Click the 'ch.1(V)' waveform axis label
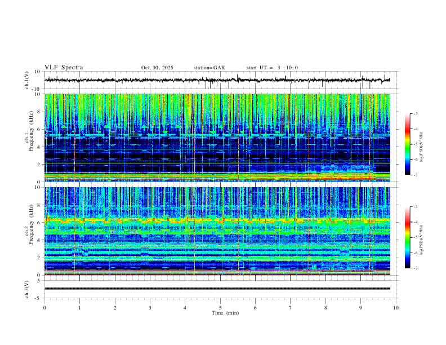The image size is (446, 345). pos(27,80)
